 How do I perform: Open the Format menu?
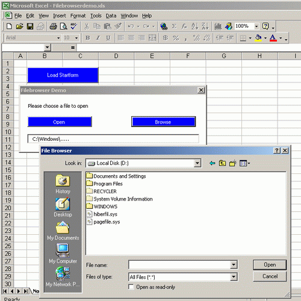78,16
